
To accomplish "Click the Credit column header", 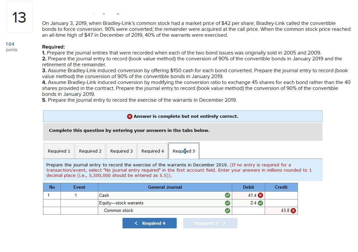I will pyautogui.click(x=281, y=187).
